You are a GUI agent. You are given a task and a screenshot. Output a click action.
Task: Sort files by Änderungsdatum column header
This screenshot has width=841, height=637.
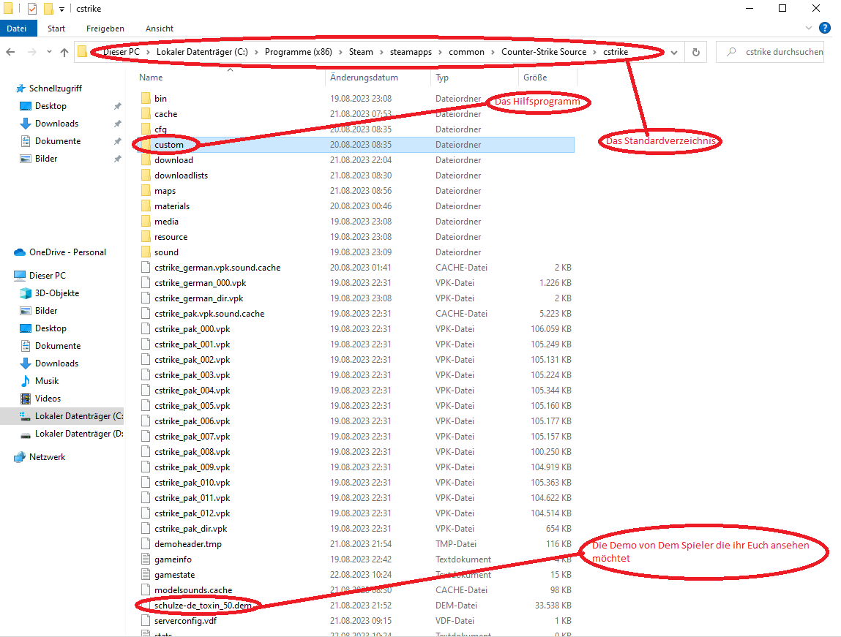coord(364,78)
